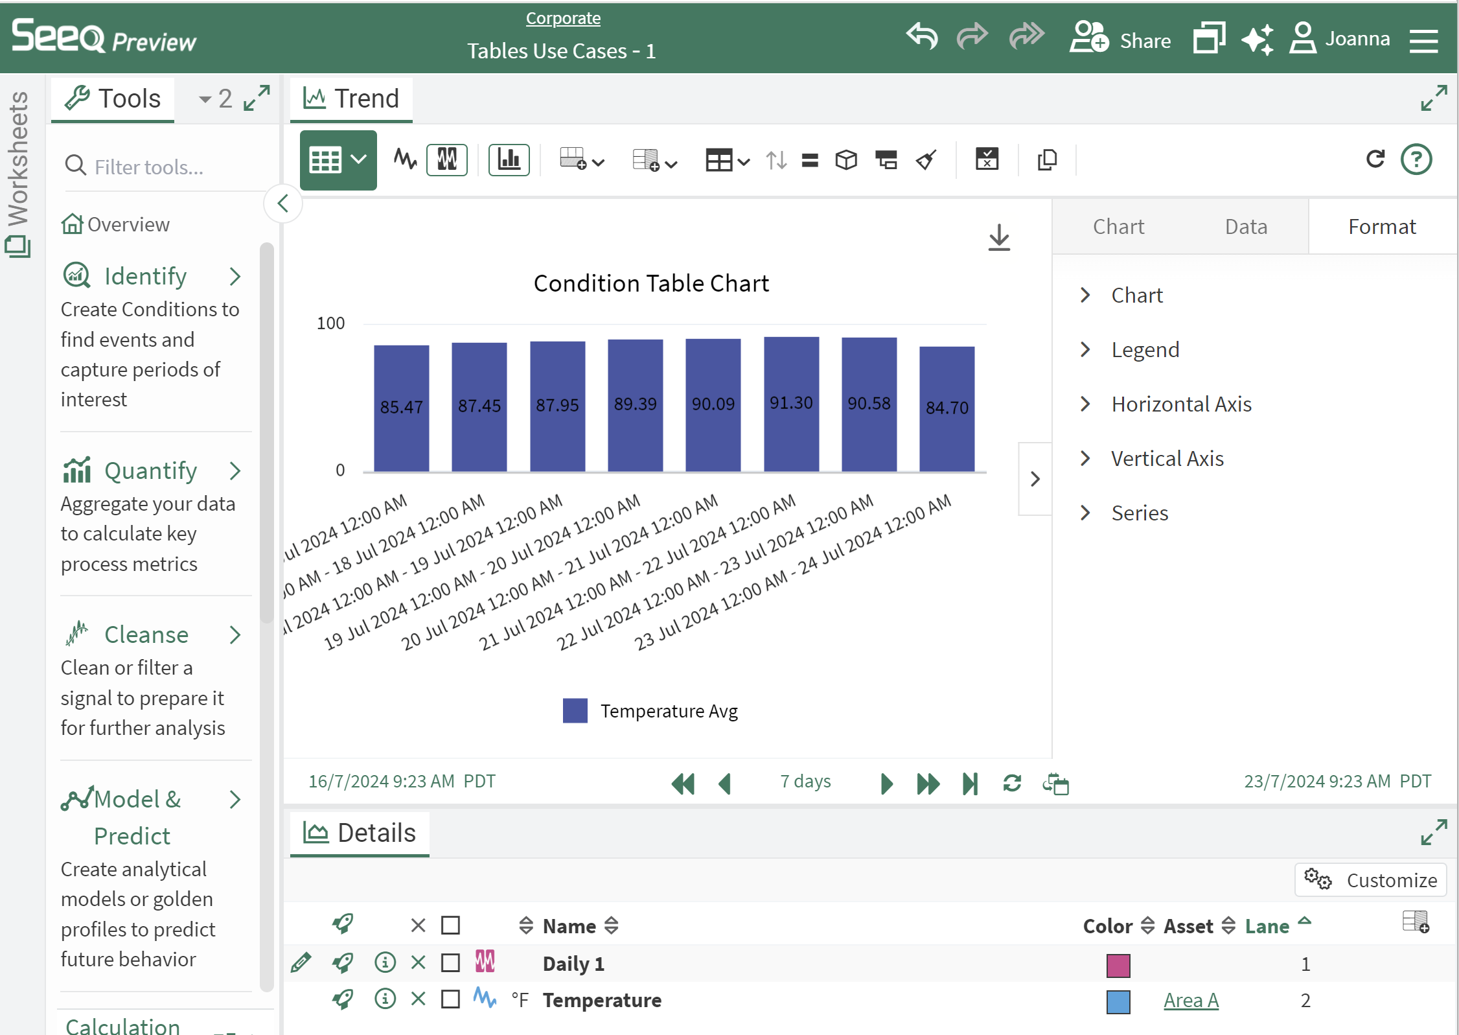The width and height of the screenshot is (1459, 1035).
Task: Open the AI sparkle assistant icon
Action: tap(1258, 38)
